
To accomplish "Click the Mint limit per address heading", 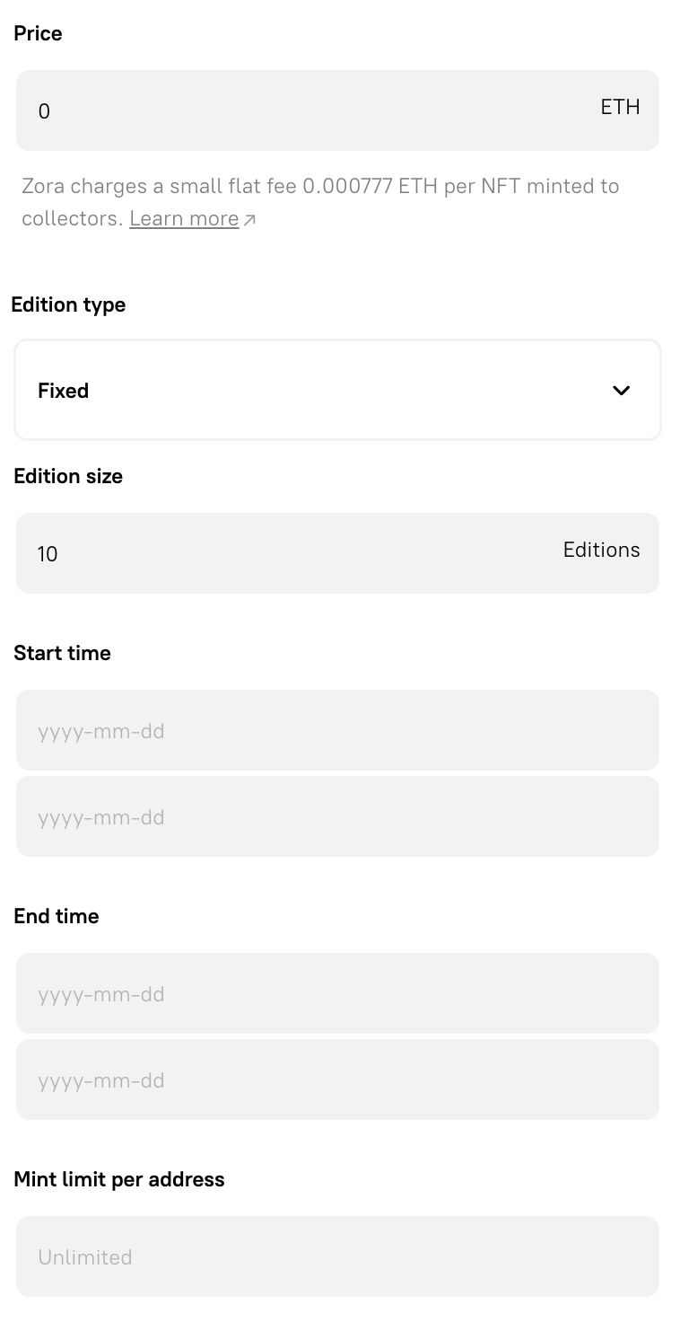I will point(119,1179).
